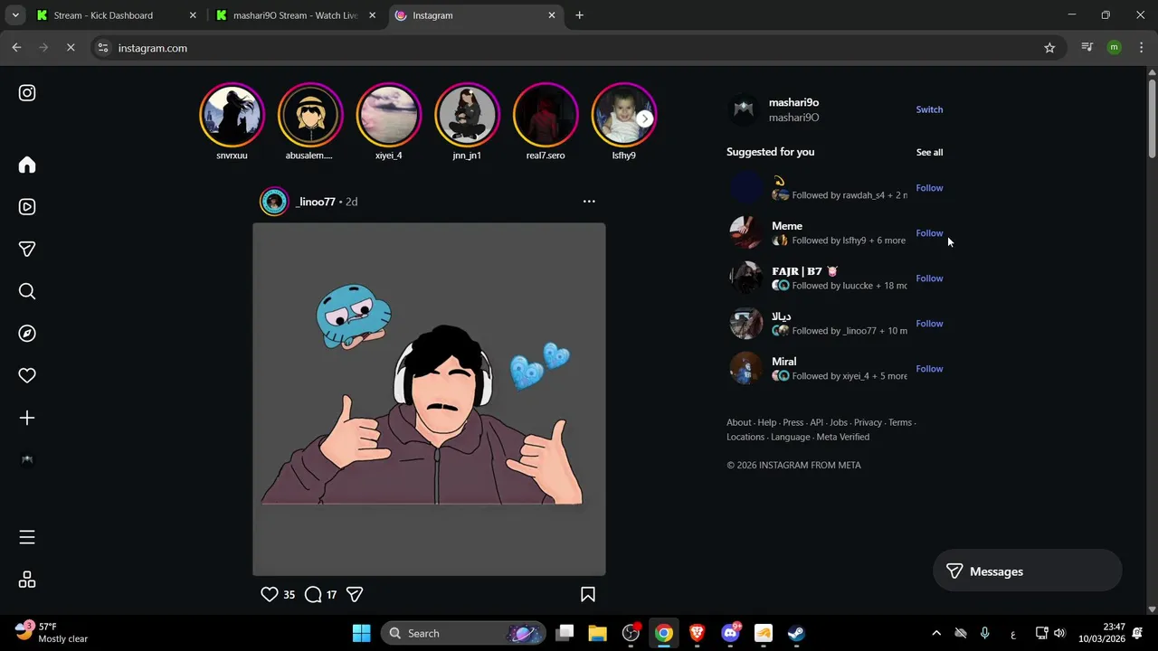The height and width of the screenshot is (651, 1158).
Task: Open Notifications heart icon in sidebar
Action: click(x=27, y=375)
